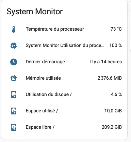This screenshot has width=131, height=142.
Task: Click the 73 °C temperature value
Action: click(116, 29)
